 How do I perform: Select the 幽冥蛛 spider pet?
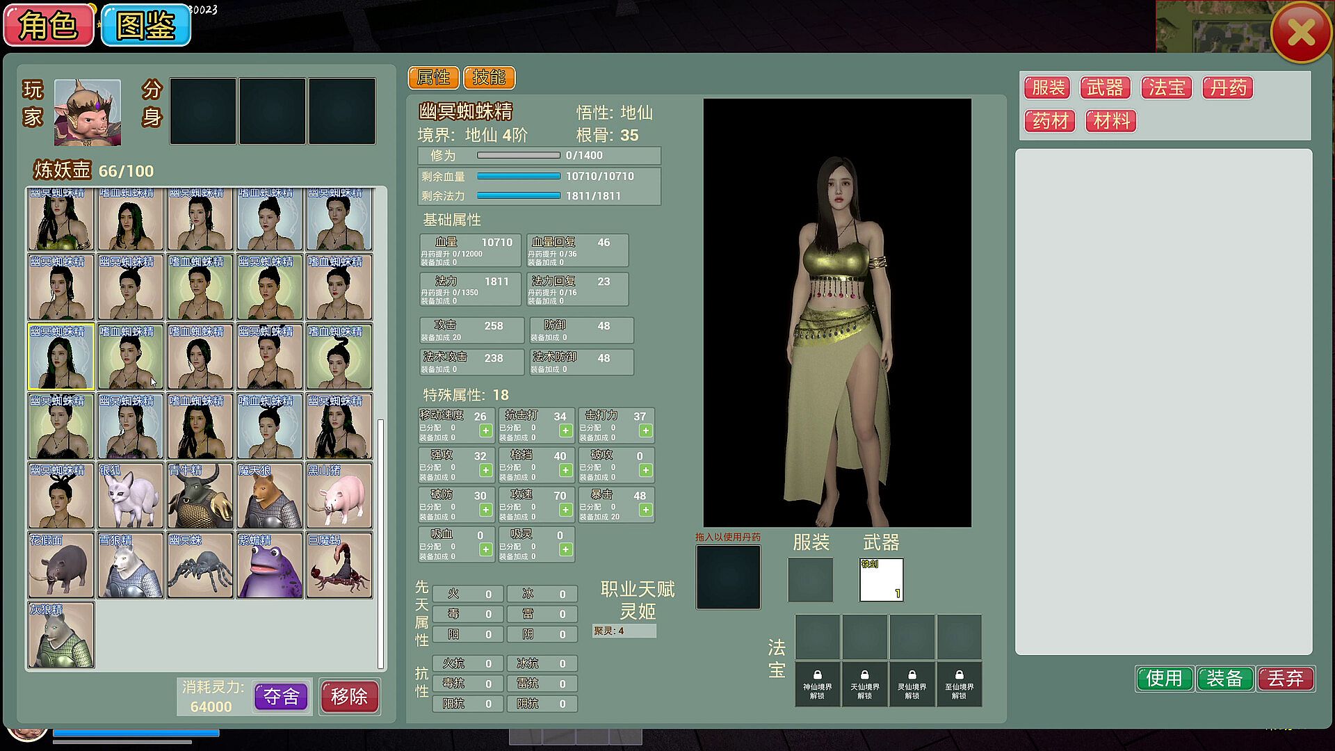tap(200, 565)
